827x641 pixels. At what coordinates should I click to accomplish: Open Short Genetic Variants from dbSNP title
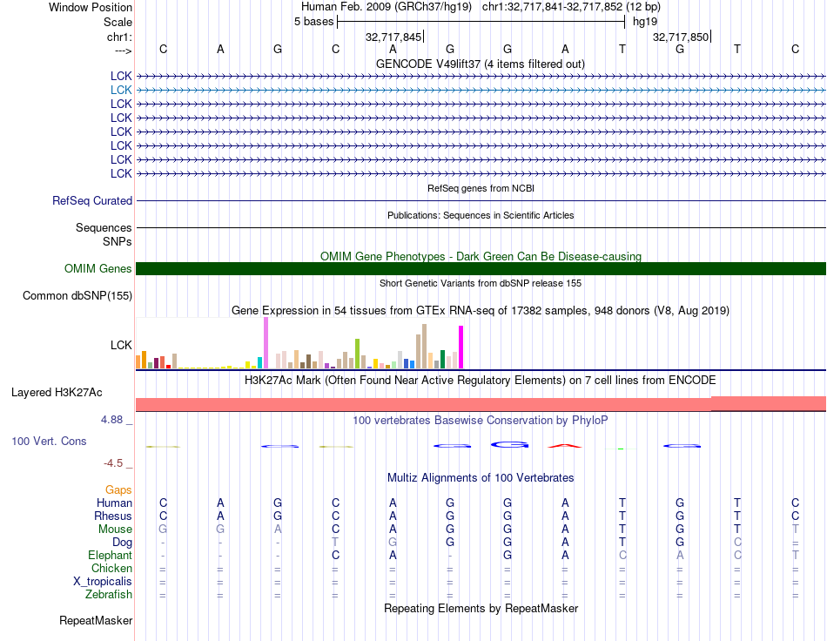point(481,283)
